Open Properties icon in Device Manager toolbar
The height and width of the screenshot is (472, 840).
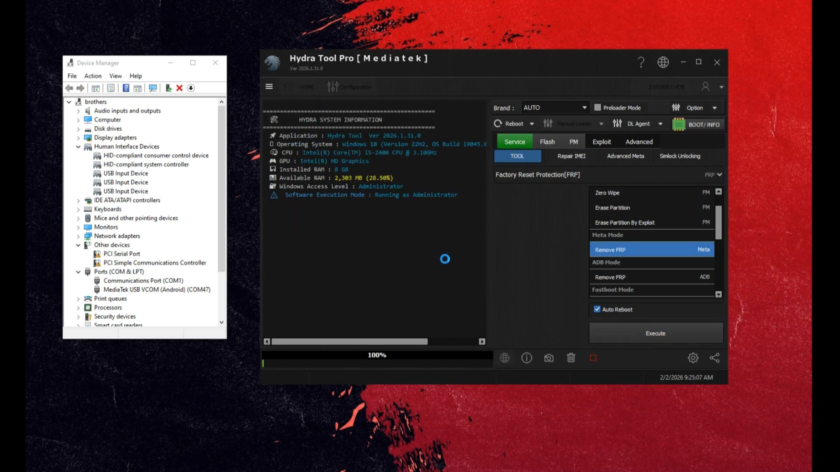coord(111,88)
